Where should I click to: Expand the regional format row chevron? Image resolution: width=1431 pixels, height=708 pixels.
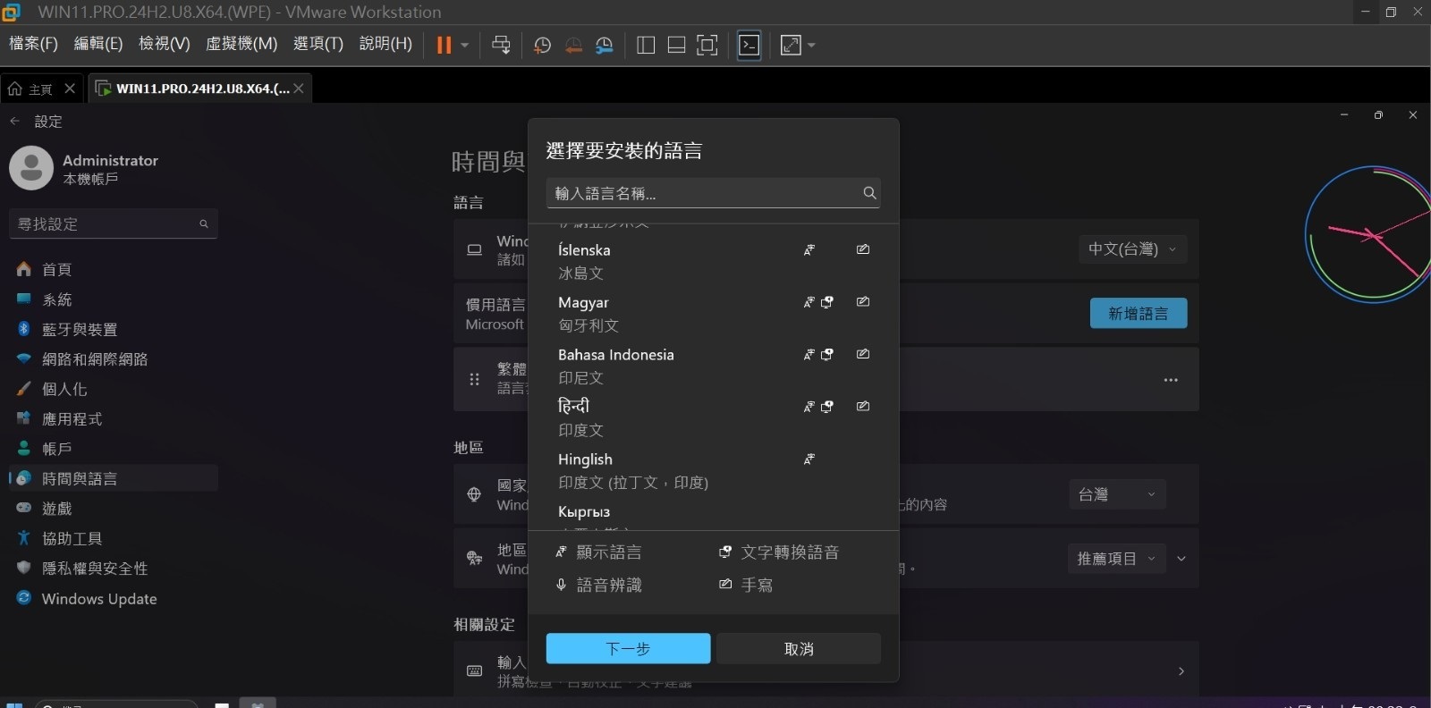coord(1181,559)
